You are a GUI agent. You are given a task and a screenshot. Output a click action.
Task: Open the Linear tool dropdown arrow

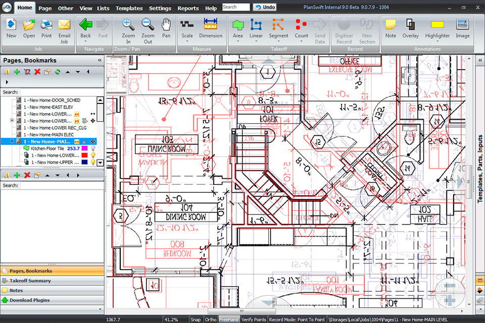pos(256,41)
